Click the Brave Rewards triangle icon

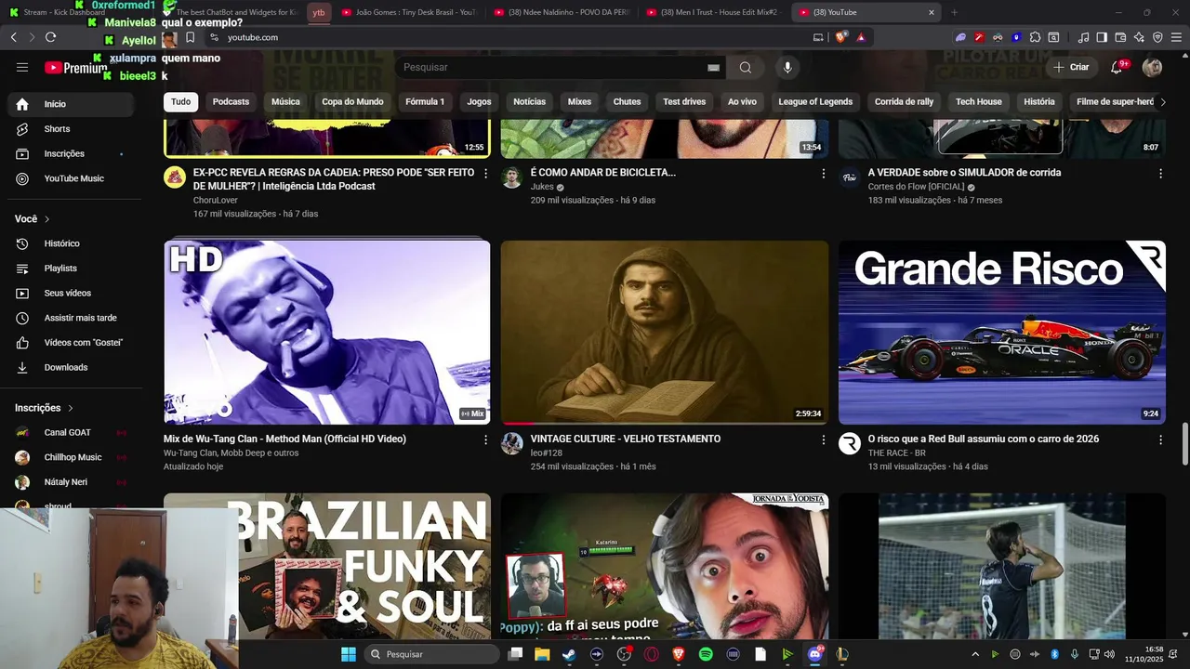pyautogui.click(x=861, y=37)
